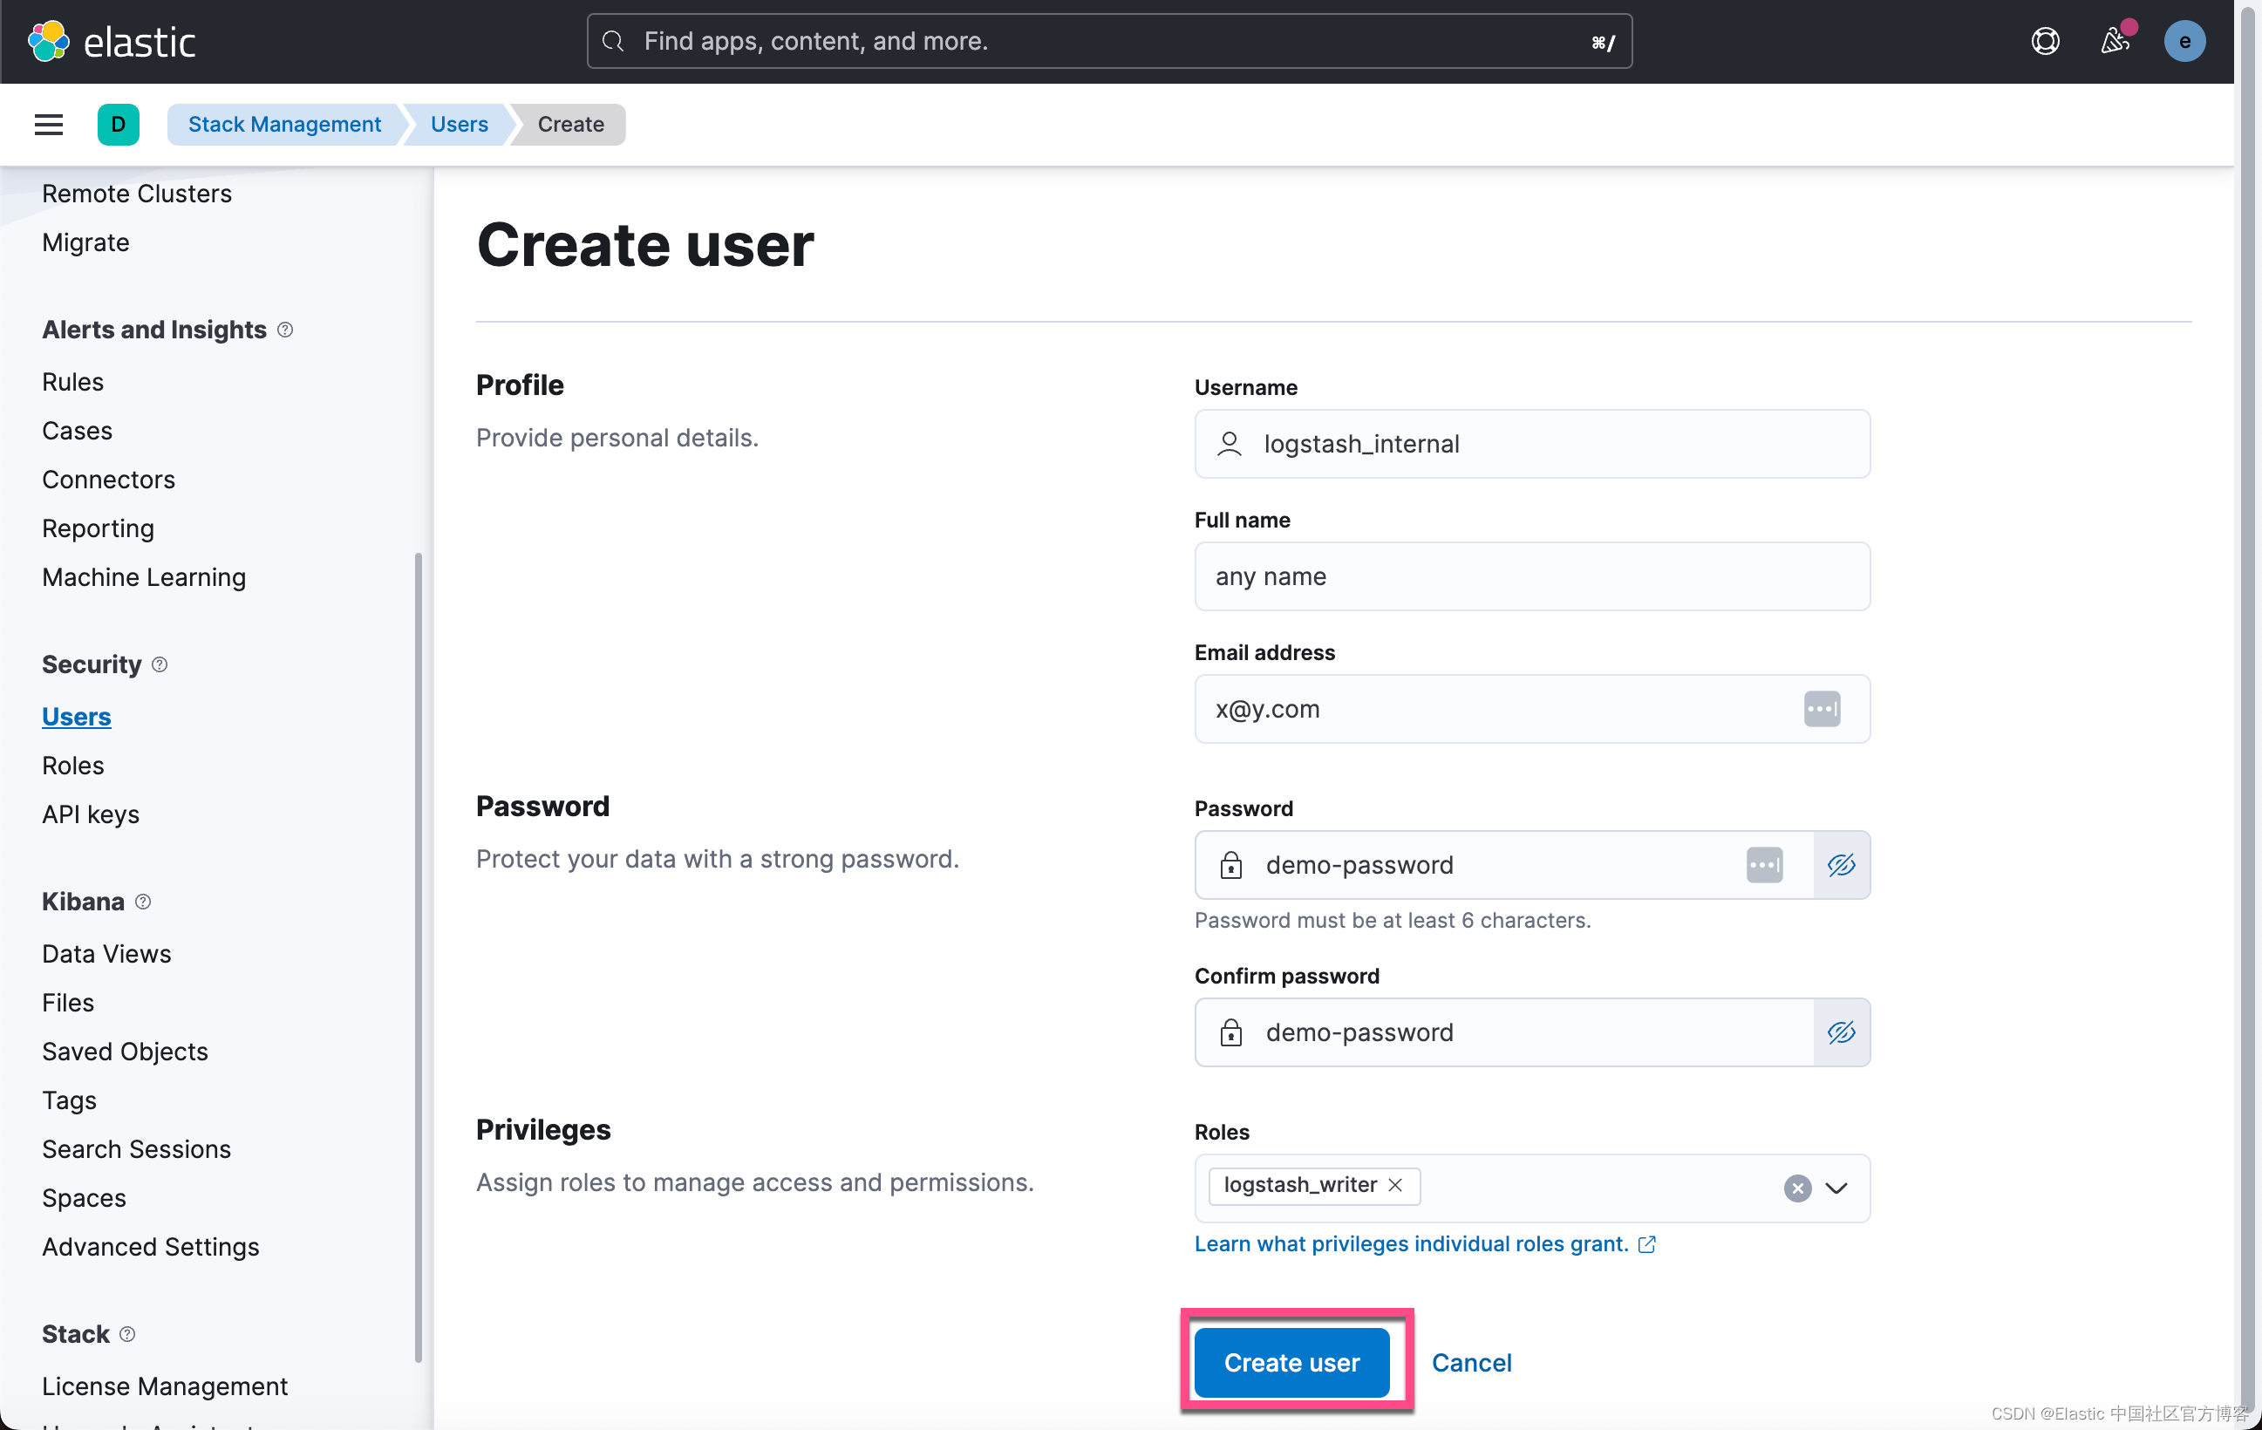
Task: Click password manager icon in Email field
Action: pyautogui.click(x=1822, y=708)
